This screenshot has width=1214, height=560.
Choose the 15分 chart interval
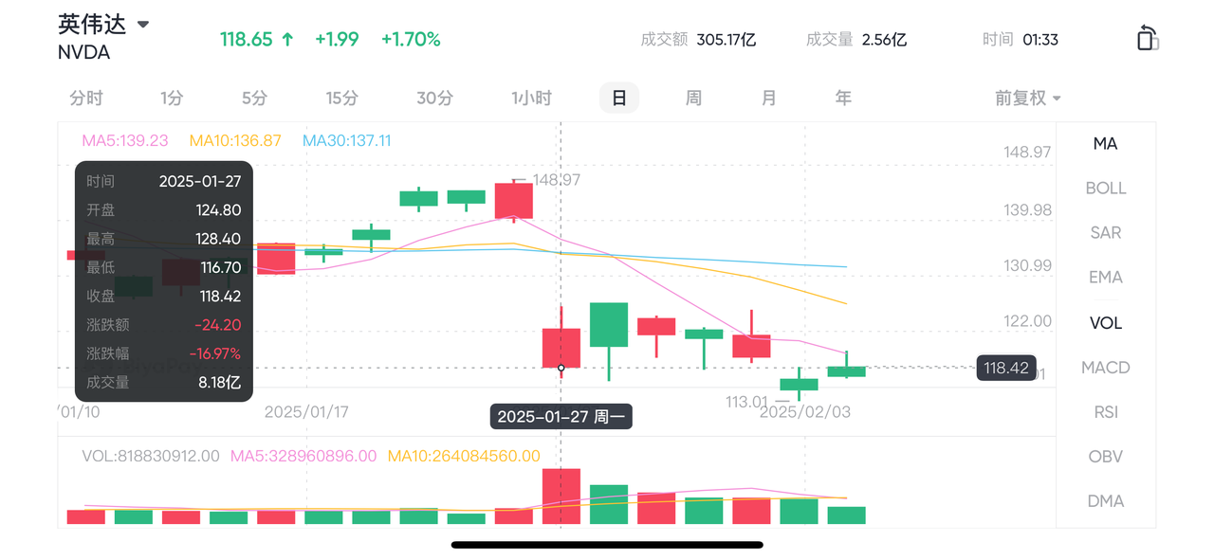tap(342, 98)
